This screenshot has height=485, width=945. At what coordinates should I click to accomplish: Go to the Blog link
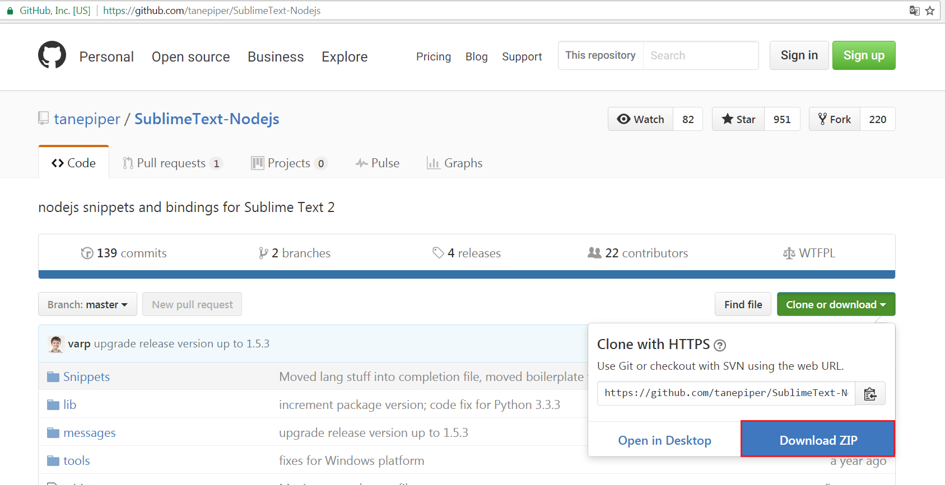477,56
